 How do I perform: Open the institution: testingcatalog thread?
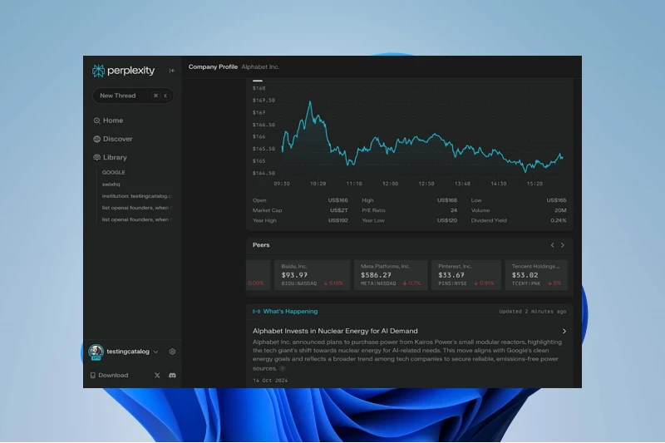click(137, 196)
